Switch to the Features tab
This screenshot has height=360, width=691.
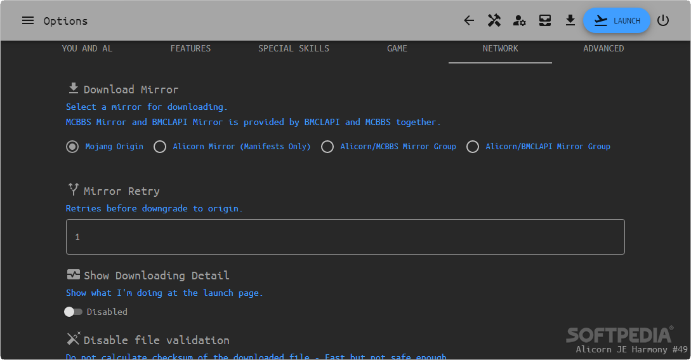pos(190,48)
